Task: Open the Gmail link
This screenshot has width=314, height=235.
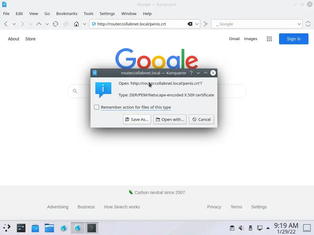Action: click(234, 39)
